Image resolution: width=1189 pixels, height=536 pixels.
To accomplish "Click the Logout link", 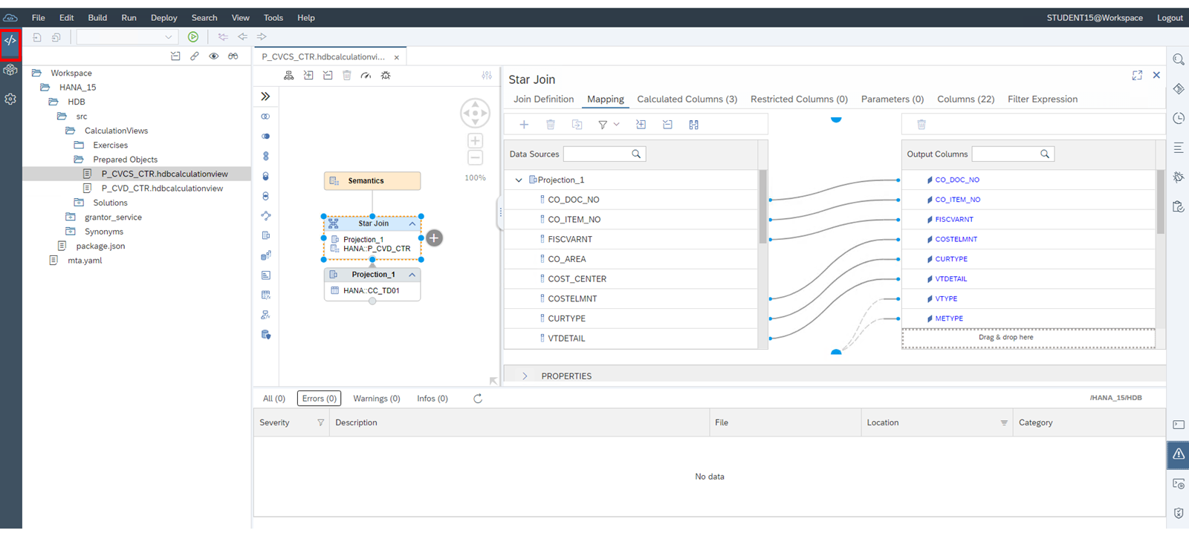I will click(x=1170, y=18).
